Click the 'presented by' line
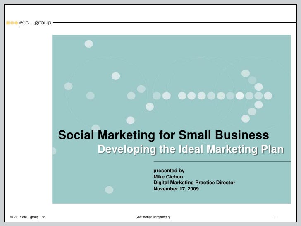Image resolution: width=301 pixels, height=226 pixels. [x=169, y=171]
